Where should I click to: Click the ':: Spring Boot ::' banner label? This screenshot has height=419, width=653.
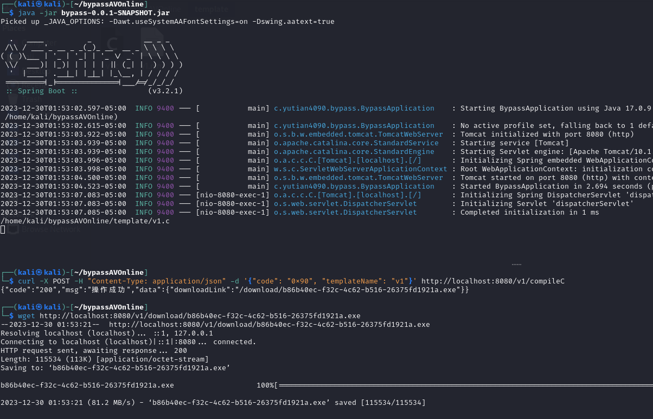42,91
